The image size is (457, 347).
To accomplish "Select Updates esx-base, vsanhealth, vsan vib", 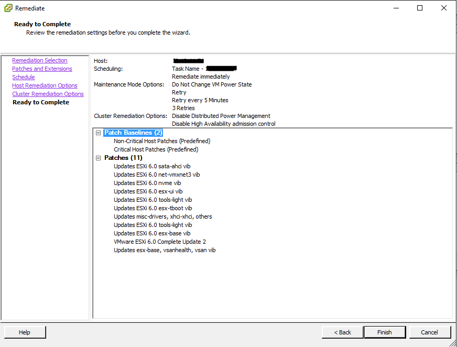I will pyautogui.click(x=165, y=250).
